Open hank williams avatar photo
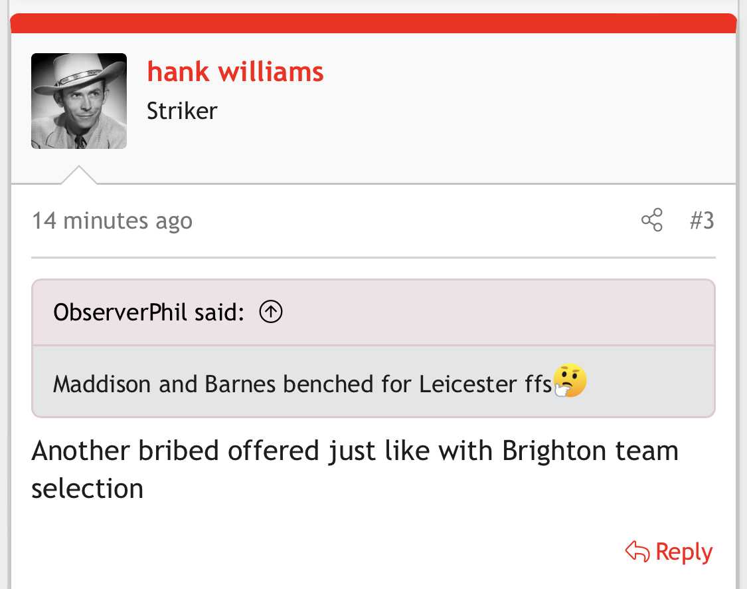 point(79,101)
